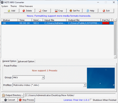Browse using the Output Directory button

[13, 95]
